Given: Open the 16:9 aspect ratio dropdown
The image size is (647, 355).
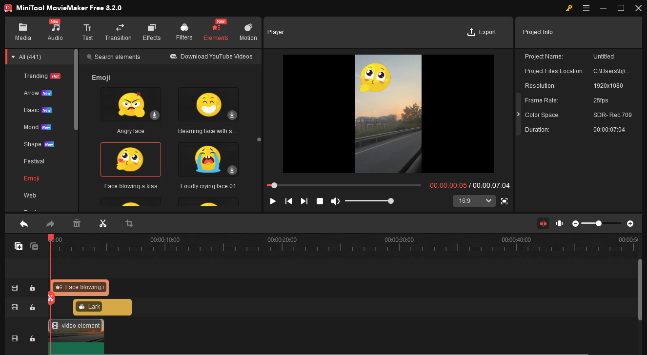Looking at the screenshot, I should [474, 201].
